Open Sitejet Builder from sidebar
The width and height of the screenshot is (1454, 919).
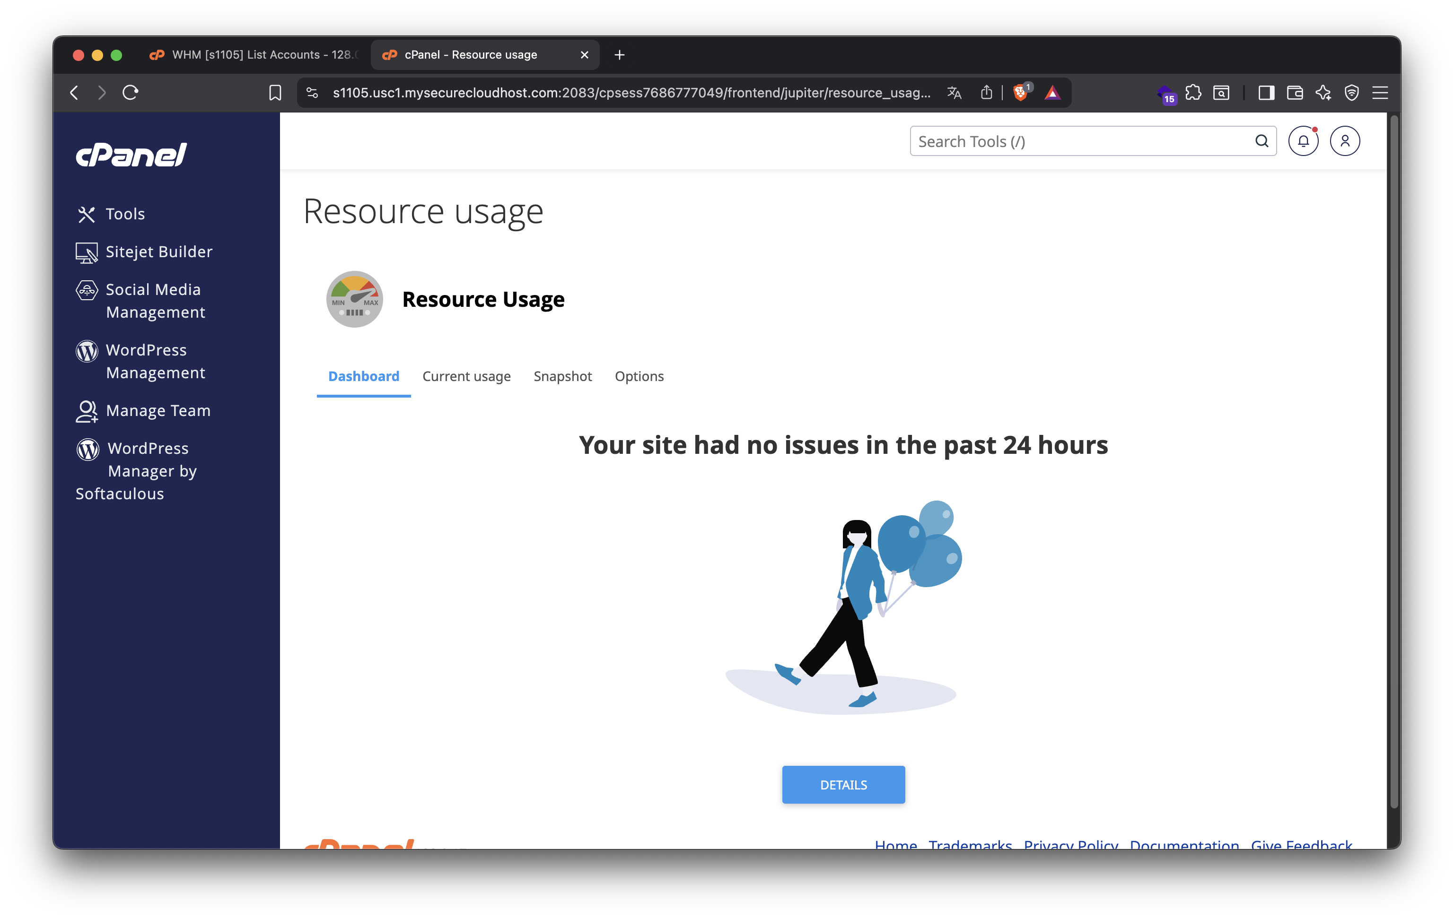(x=158, y=251)
